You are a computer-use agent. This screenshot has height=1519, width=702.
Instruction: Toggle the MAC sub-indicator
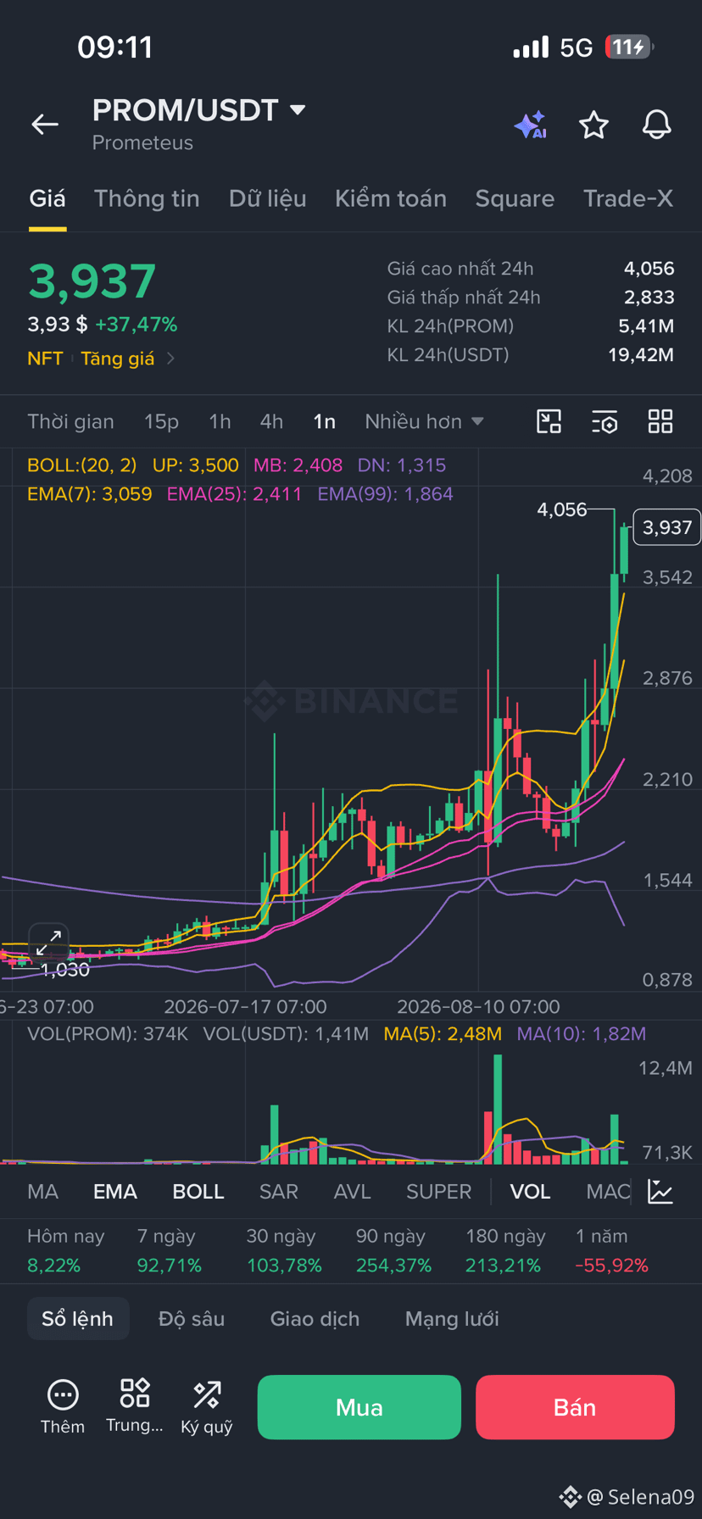(608, 1192)
